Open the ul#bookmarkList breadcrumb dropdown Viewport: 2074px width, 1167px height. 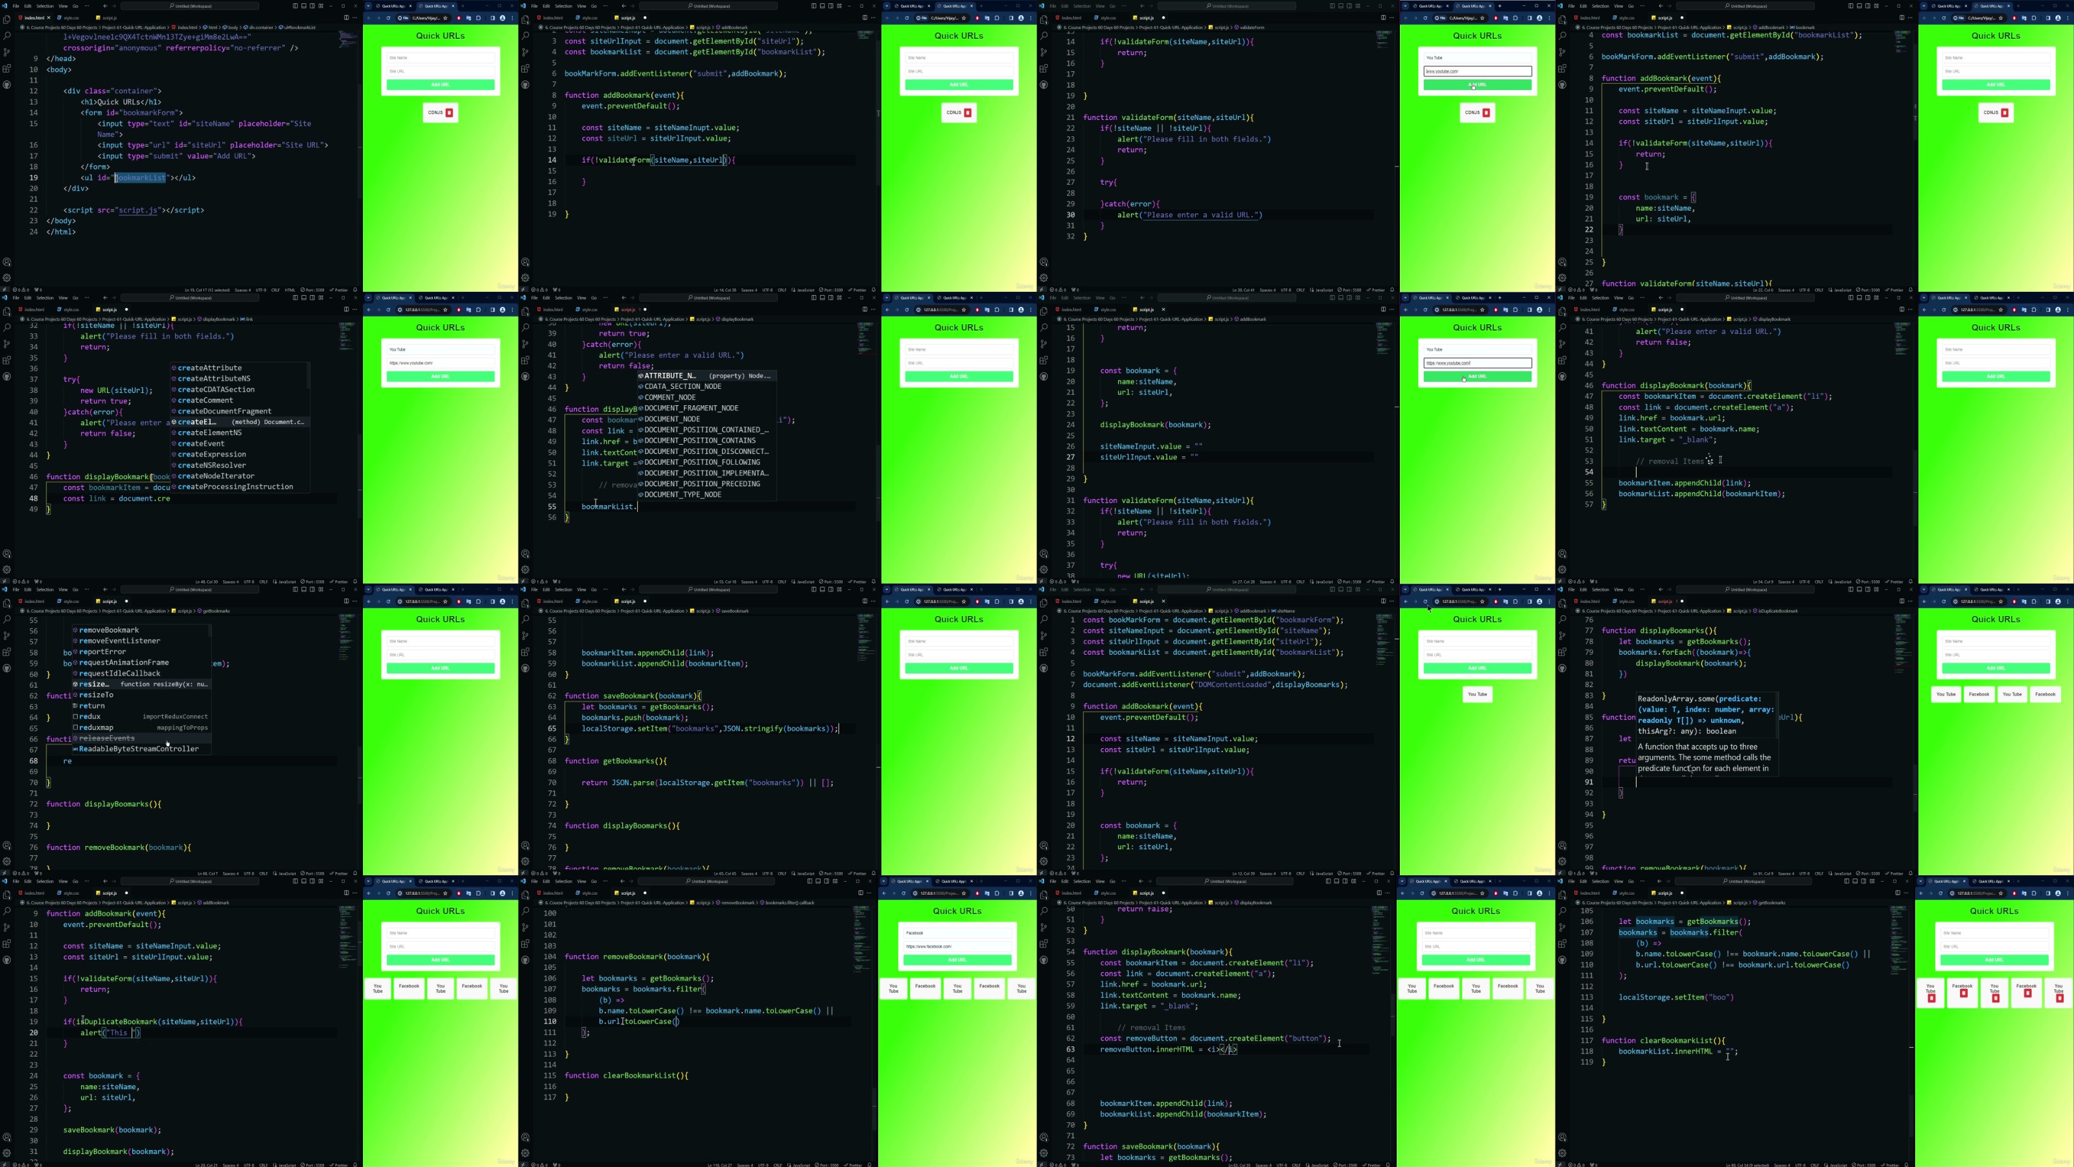(299, 27)
